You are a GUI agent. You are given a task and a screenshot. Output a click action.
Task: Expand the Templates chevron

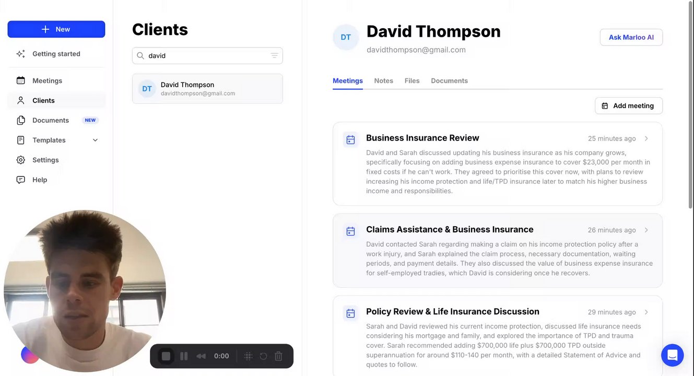click(x=95, y=140)
